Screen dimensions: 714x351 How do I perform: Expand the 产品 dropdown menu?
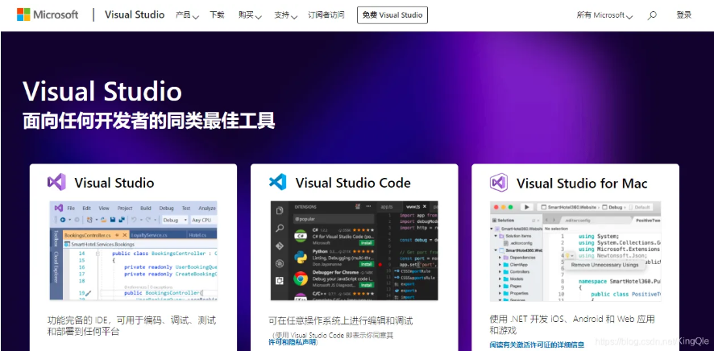[x=187, y=15]
